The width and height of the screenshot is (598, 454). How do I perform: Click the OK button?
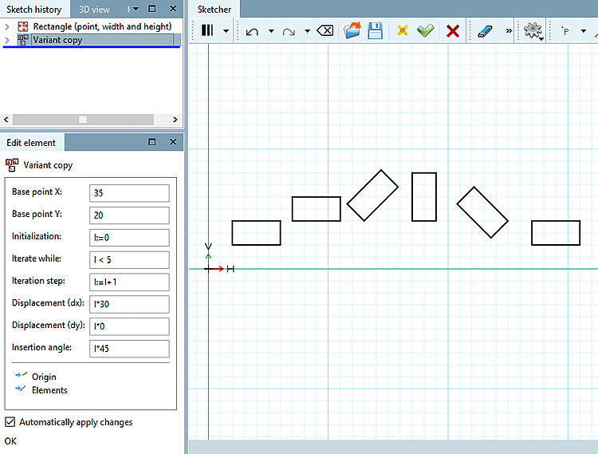10,441
